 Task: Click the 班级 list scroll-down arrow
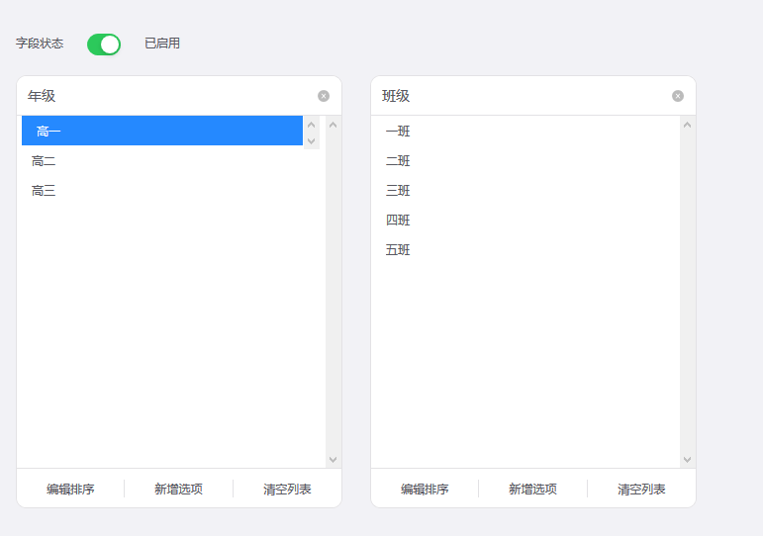[x=688, y=460]
